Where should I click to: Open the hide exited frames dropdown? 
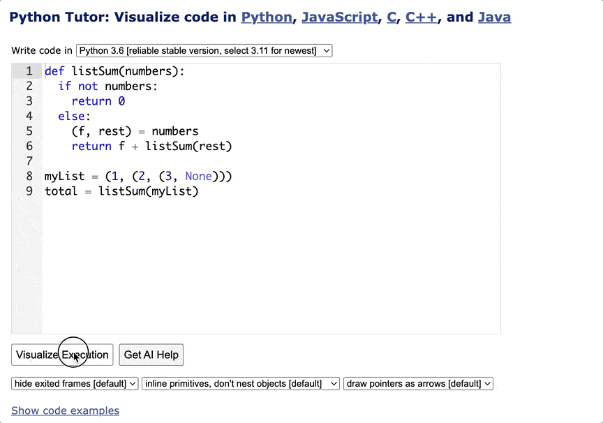74,383
